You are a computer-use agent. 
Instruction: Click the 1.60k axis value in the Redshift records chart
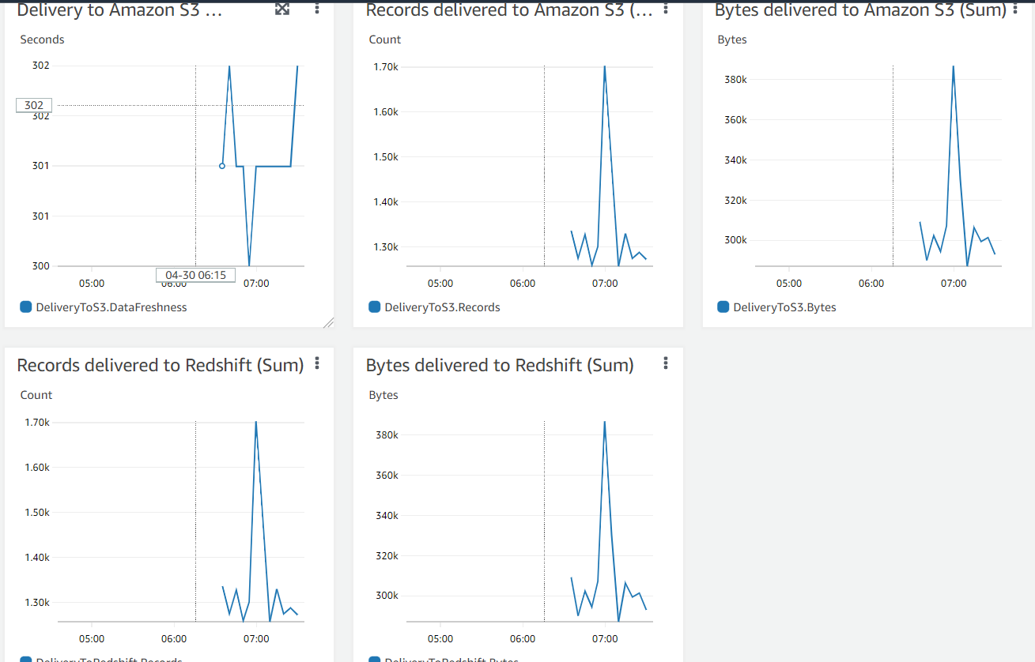point(37,468)
